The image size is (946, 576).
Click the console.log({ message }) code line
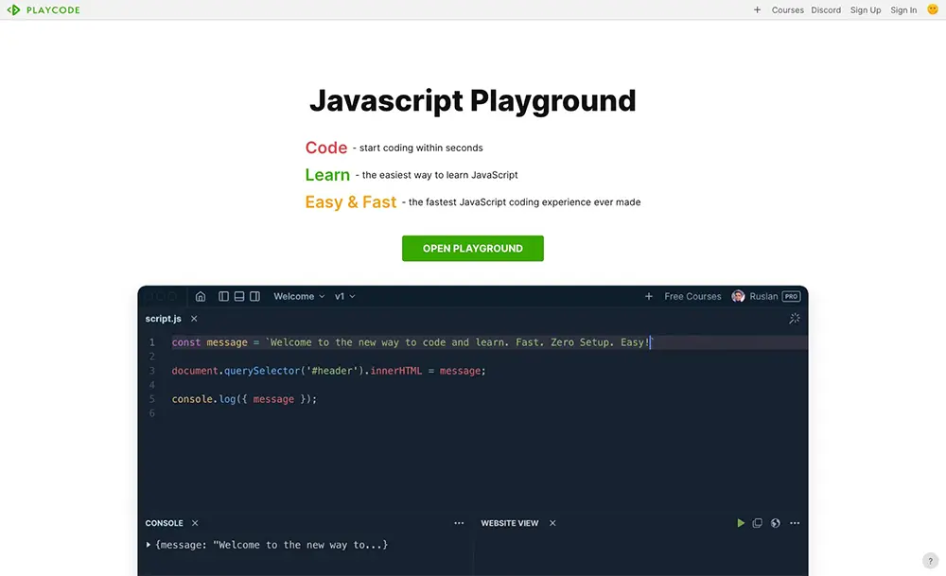pyautogui.click(x=244, y=399)
